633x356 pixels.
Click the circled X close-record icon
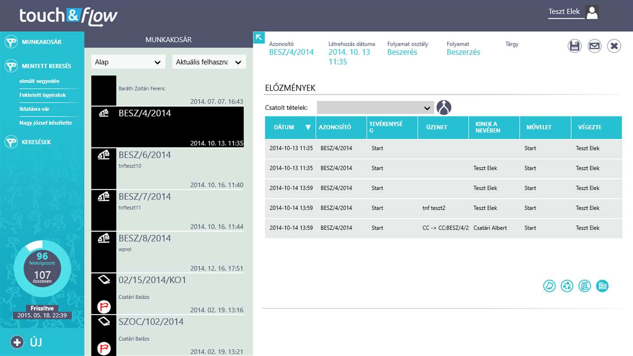point(614,46)
